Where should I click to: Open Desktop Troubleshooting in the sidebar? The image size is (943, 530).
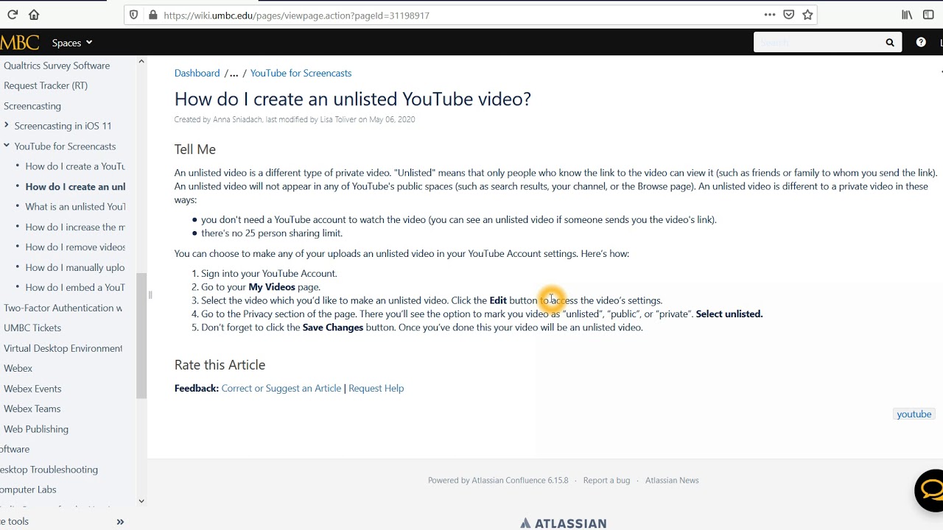pyautogui.click(x=49, y=470)
